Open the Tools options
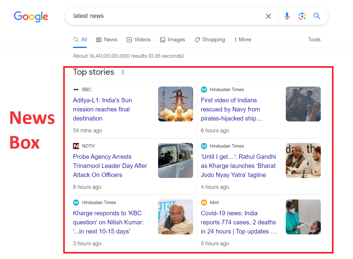Screen dimensions: 353x259 click(x=314, y=39)
